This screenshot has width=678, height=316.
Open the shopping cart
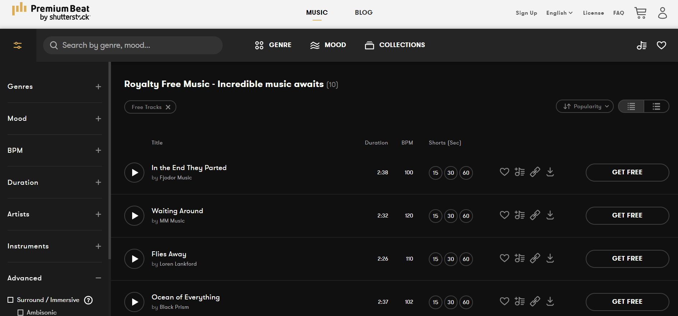click(x=640, y=13)
